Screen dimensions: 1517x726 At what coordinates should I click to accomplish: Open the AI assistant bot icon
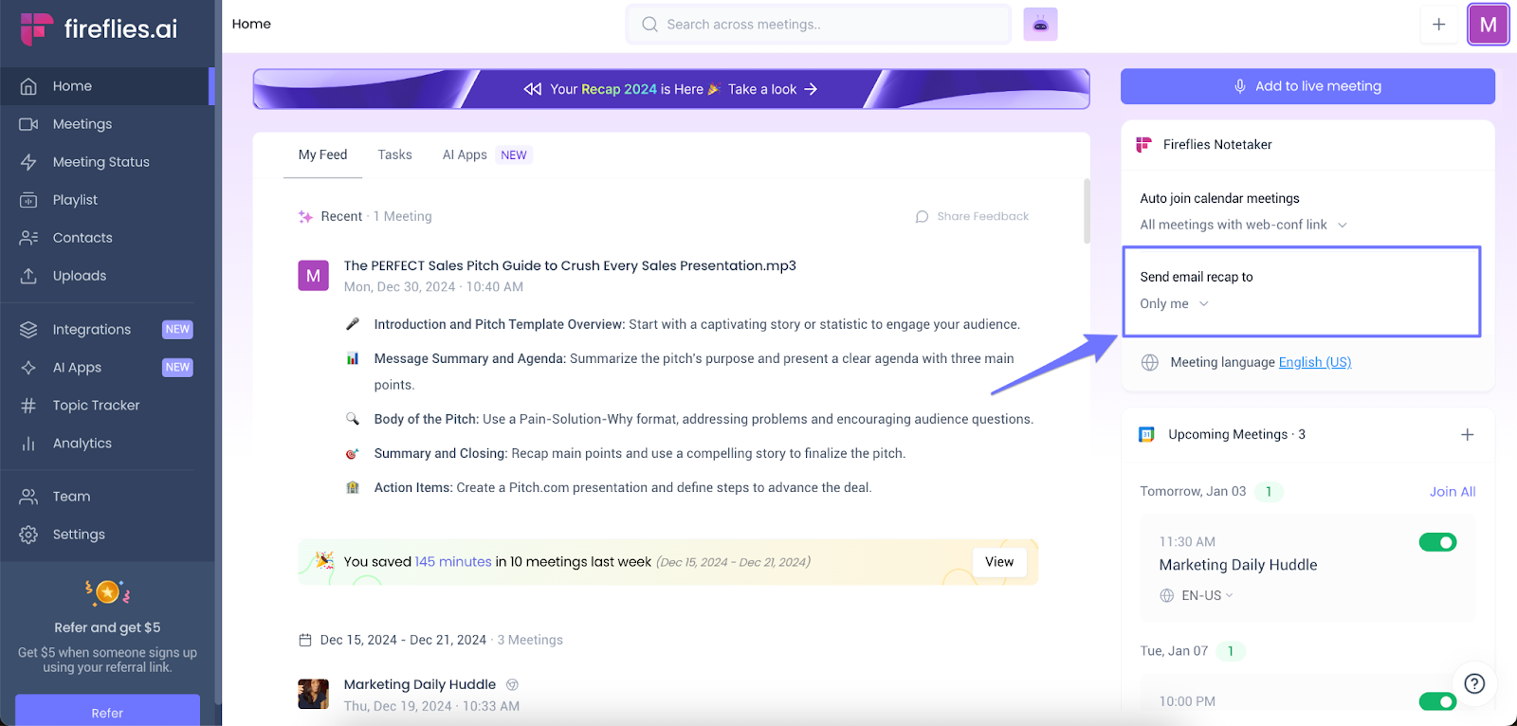1040,25
